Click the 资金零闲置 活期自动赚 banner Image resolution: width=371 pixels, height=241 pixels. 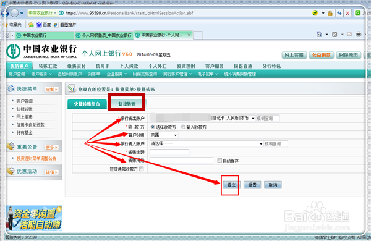(x=34, y=218)
